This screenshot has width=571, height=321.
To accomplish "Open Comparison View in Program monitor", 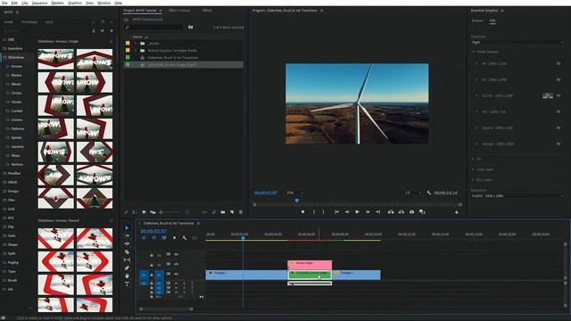I will pos(422,212).
